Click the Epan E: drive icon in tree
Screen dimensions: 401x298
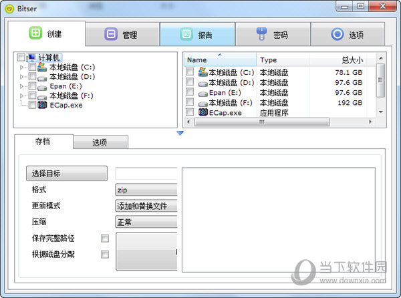tap(42, 88)
